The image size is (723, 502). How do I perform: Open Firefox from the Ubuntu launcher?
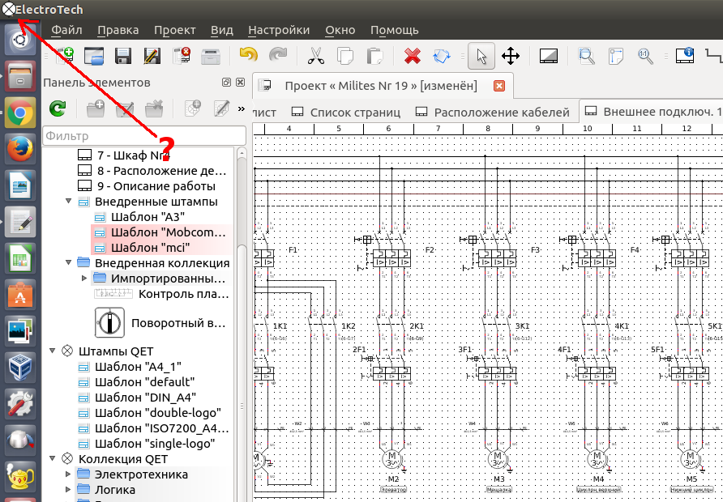coord(21,150)
